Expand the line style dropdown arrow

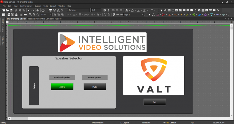155,10
